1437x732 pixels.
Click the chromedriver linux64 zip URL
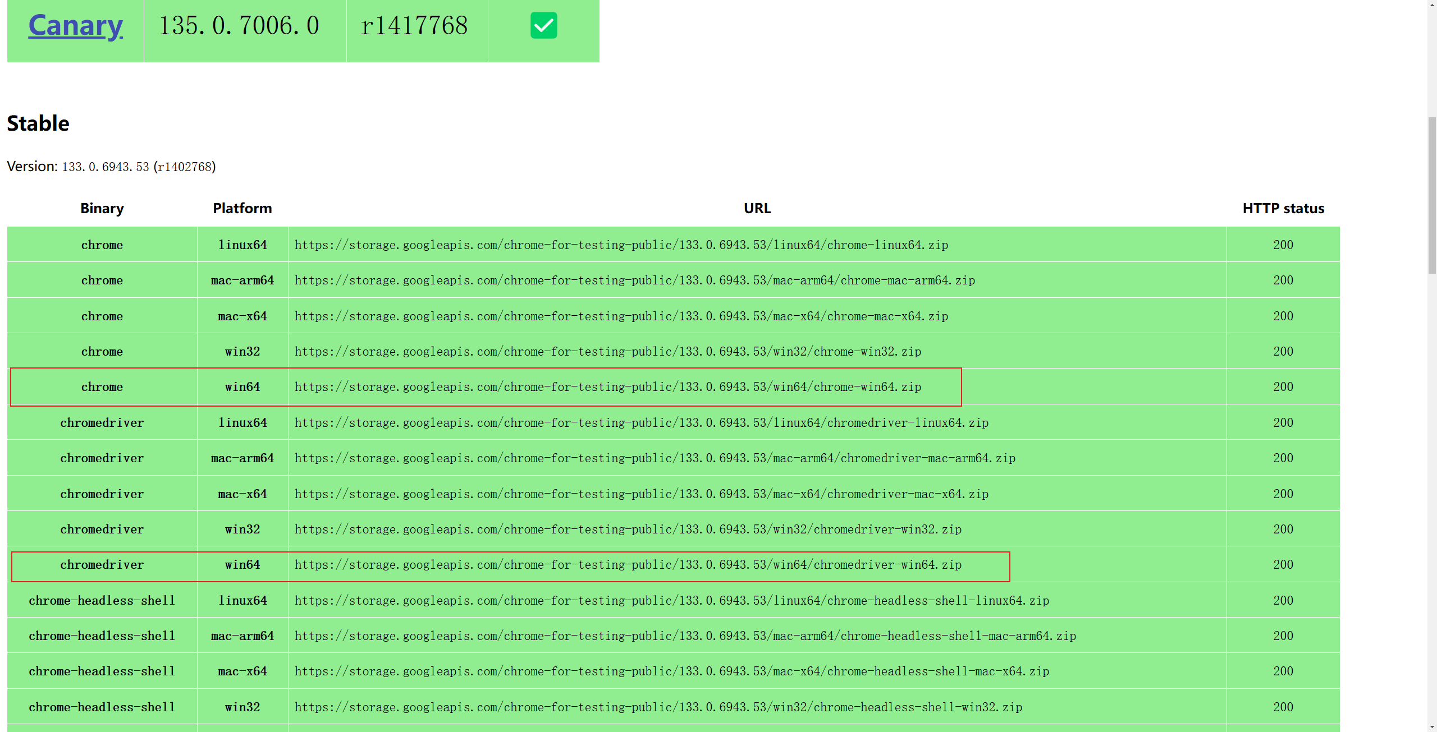[x=641, y=423]
